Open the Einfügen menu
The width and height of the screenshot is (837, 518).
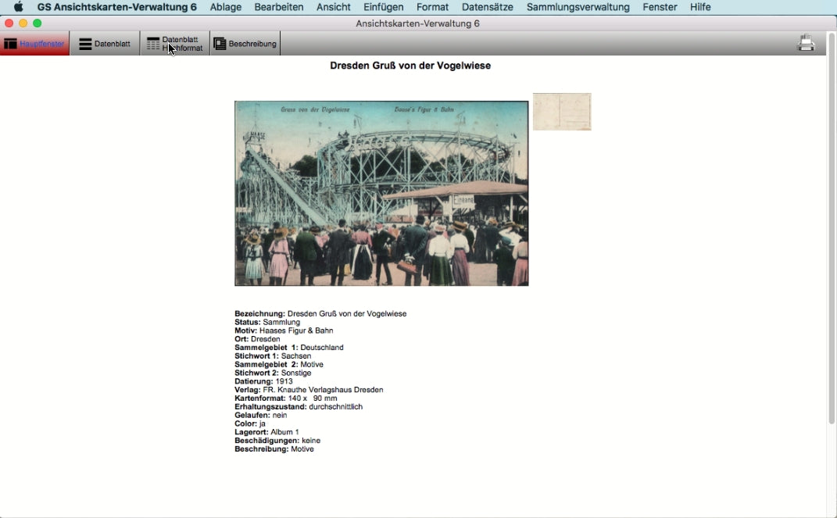pyautogui.click(x=383, y=7)
